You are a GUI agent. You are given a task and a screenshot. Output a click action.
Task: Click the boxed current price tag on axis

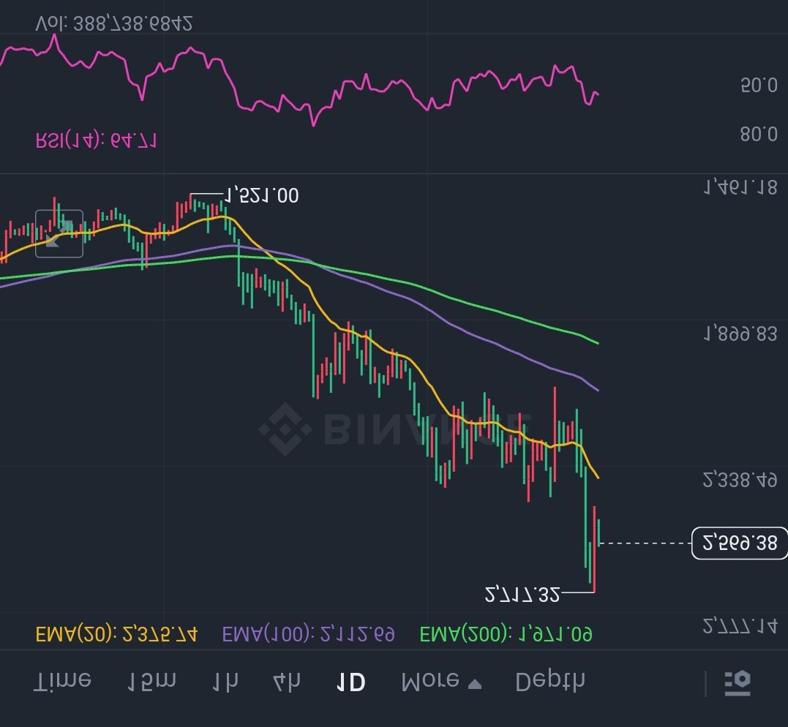pos(739,543)
